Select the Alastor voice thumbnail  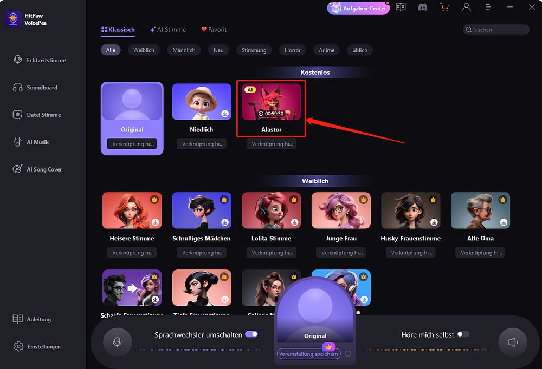[x=272, y=102]
